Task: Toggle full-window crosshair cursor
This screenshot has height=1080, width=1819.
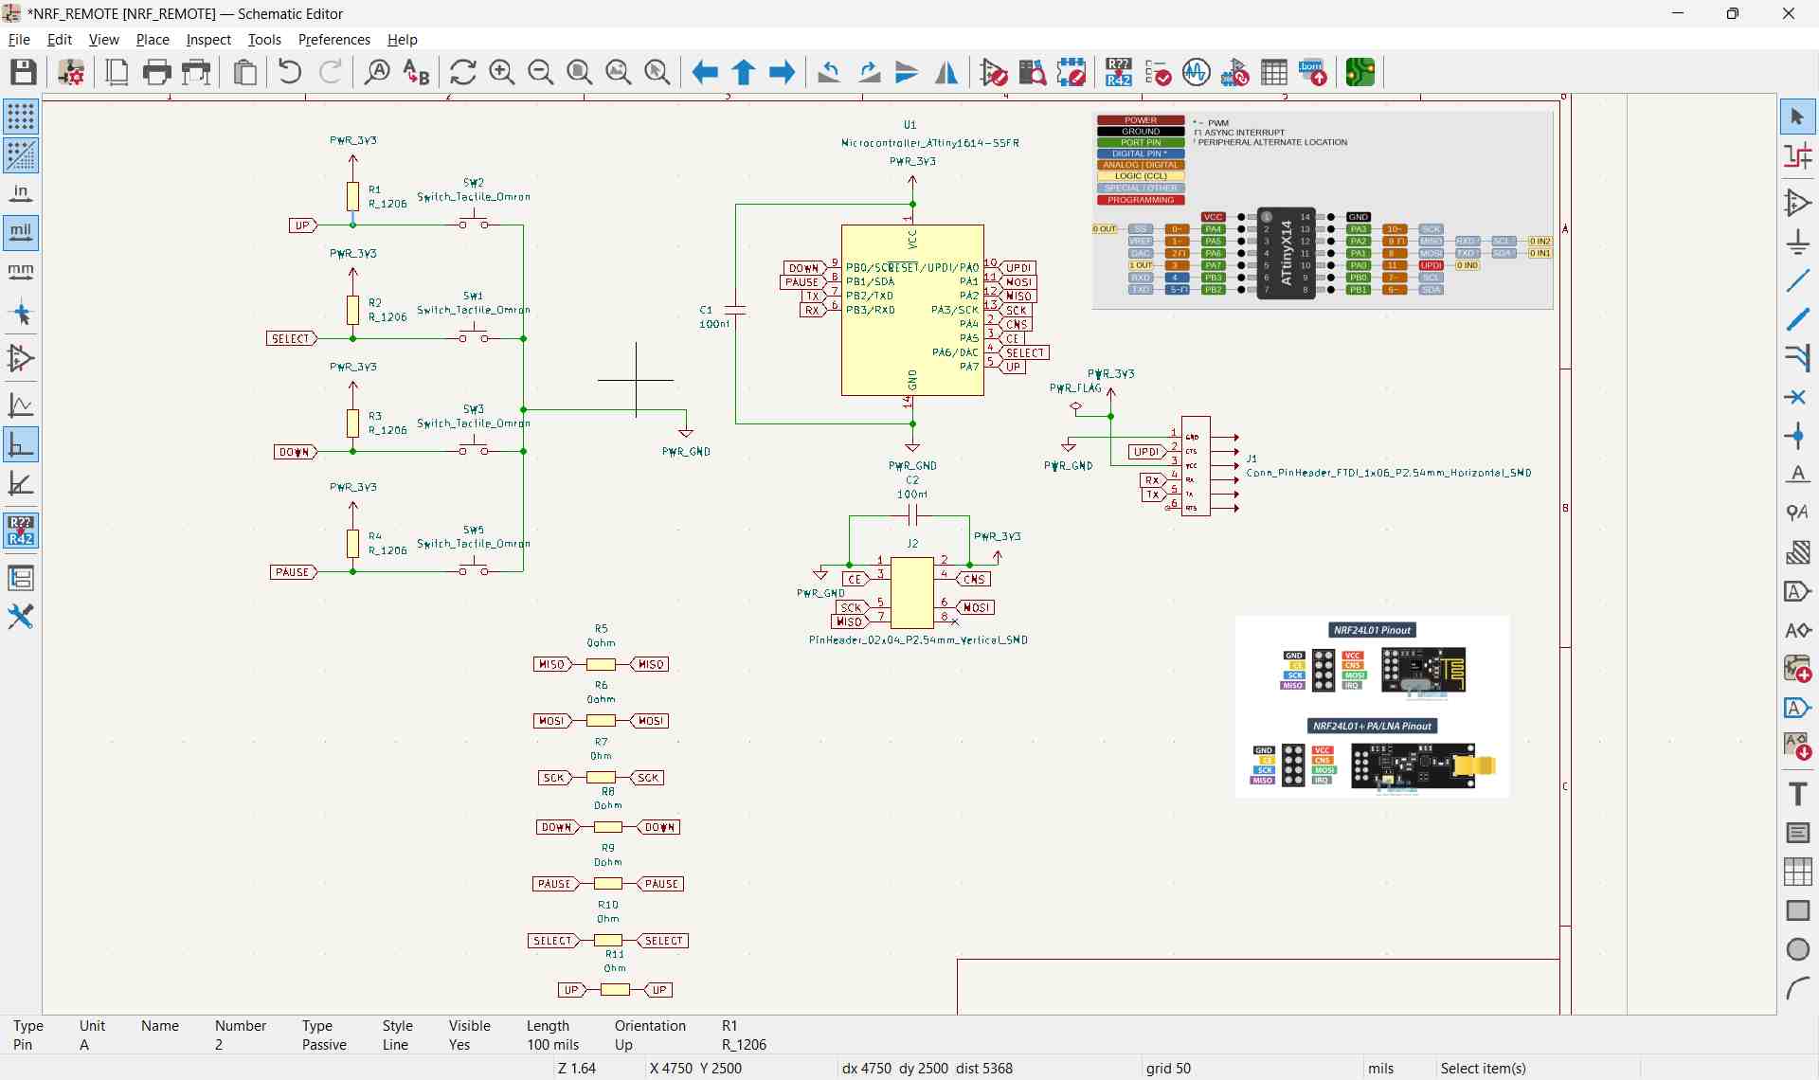Action: coord(21,314)
